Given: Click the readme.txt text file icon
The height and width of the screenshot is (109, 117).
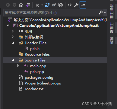Looking at the screenshot, I should pos(21,89).
